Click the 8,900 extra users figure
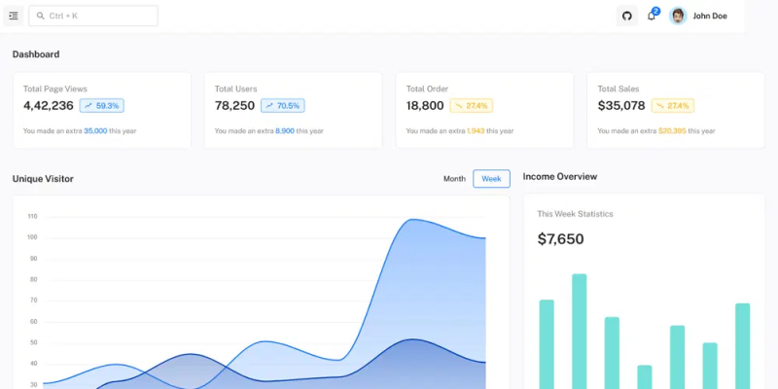This screenshot has width=778, height=389. tap(285, 131)
